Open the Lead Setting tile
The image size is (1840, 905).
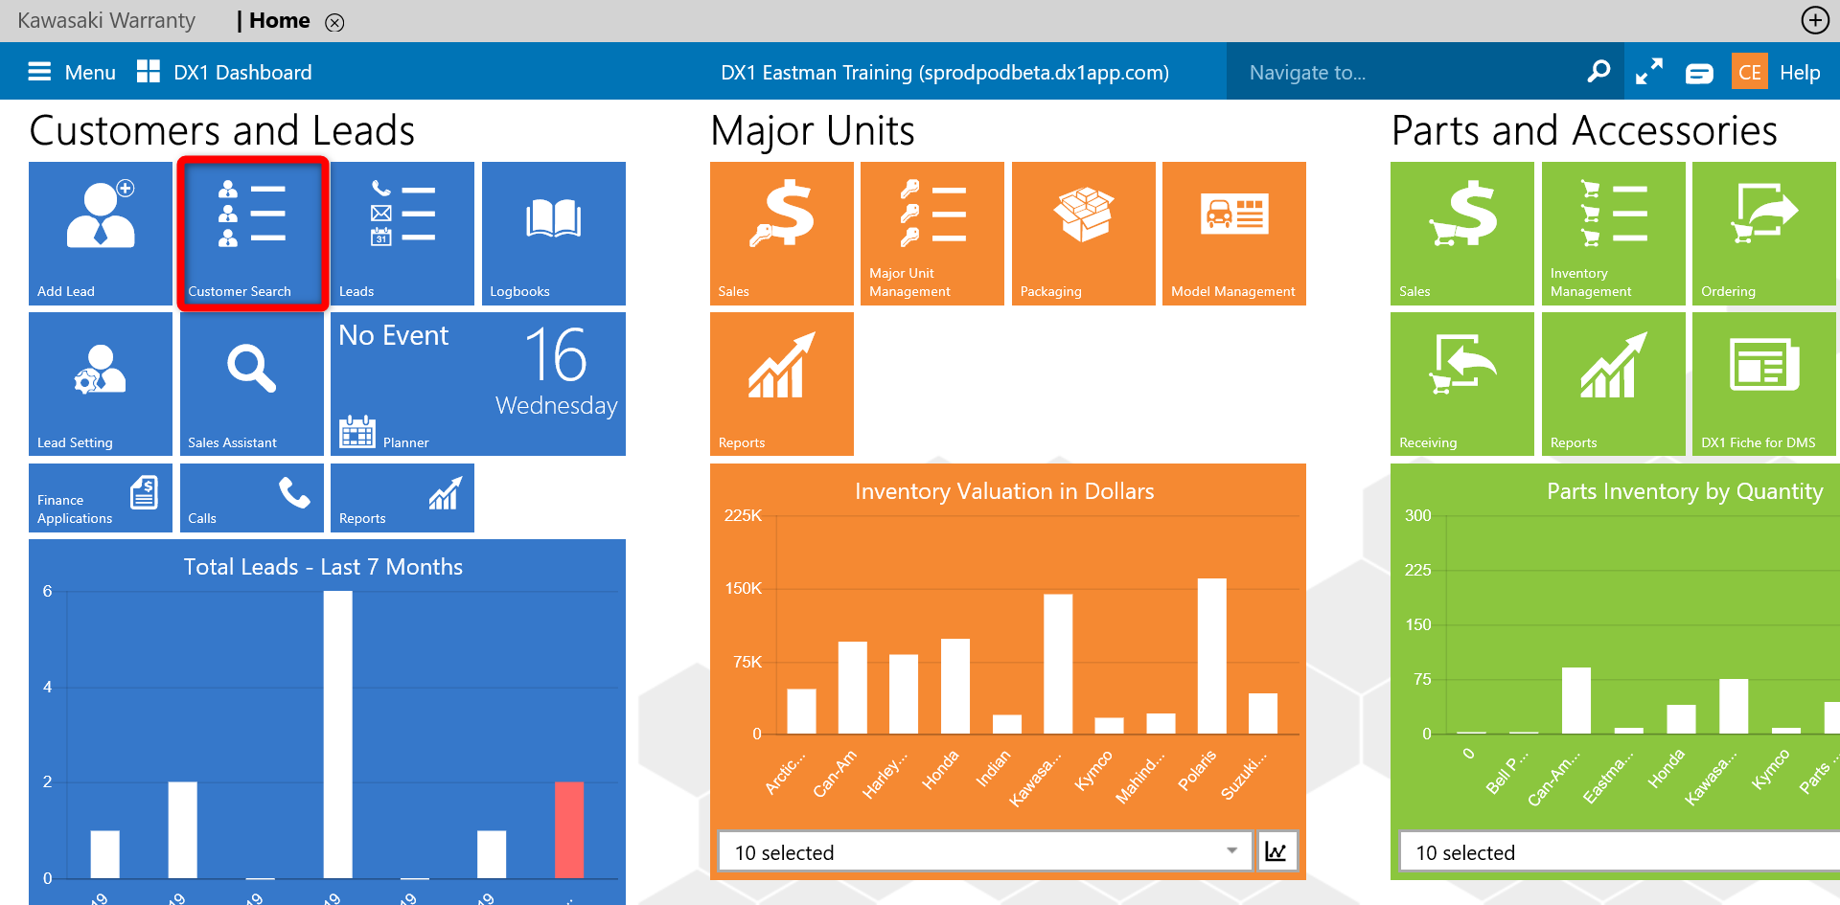click(101, 384)
